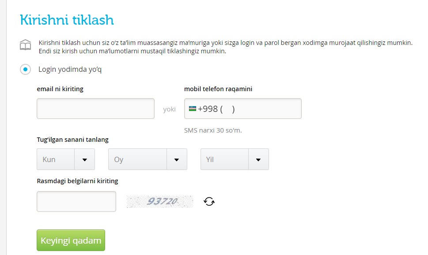The width and height of the screenshot is (428, 255).
Task: Click the captcha characters text box
Action: pos(76,202)
